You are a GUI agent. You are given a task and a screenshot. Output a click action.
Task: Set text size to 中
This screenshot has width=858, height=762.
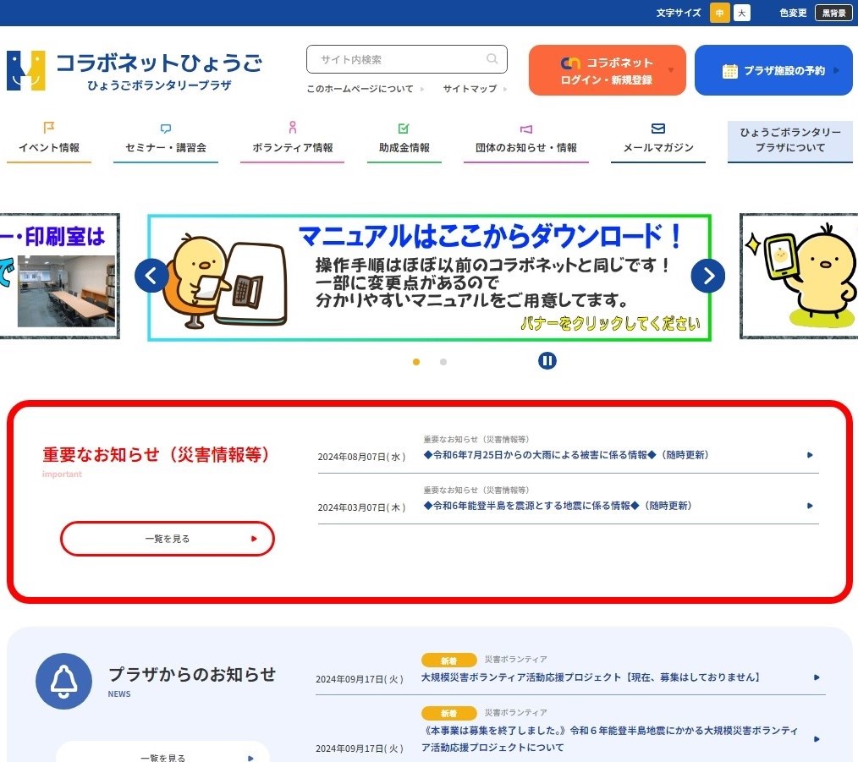click(719, 13)
